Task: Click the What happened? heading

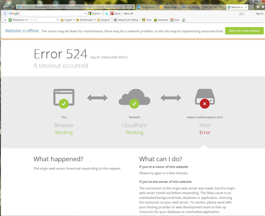Action: tap(58, 159)
